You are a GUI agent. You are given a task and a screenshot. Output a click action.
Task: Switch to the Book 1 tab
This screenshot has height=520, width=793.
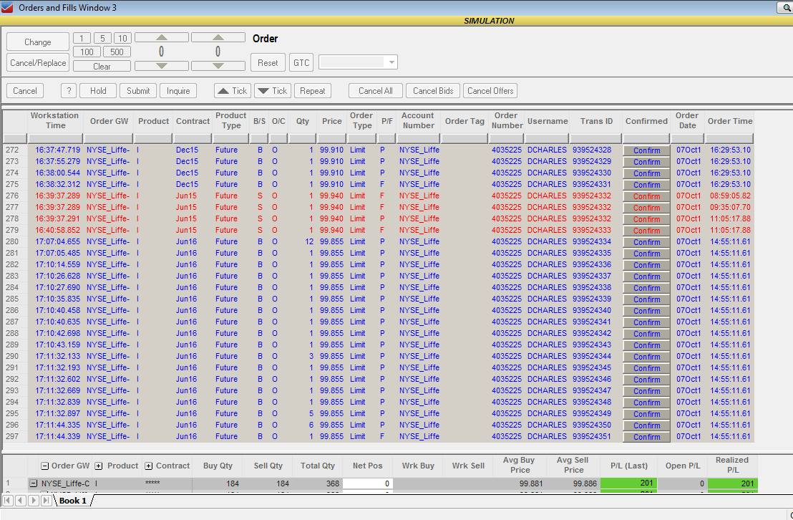[x=73, y=500]
